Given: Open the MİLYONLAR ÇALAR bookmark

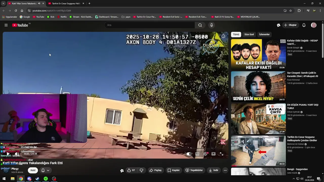Looking at the screenshot, I should (249, 17).
